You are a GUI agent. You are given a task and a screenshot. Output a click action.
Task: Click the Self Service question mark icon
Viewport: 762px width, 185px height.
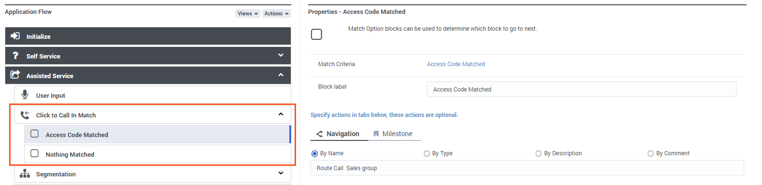tap(15, 56)
